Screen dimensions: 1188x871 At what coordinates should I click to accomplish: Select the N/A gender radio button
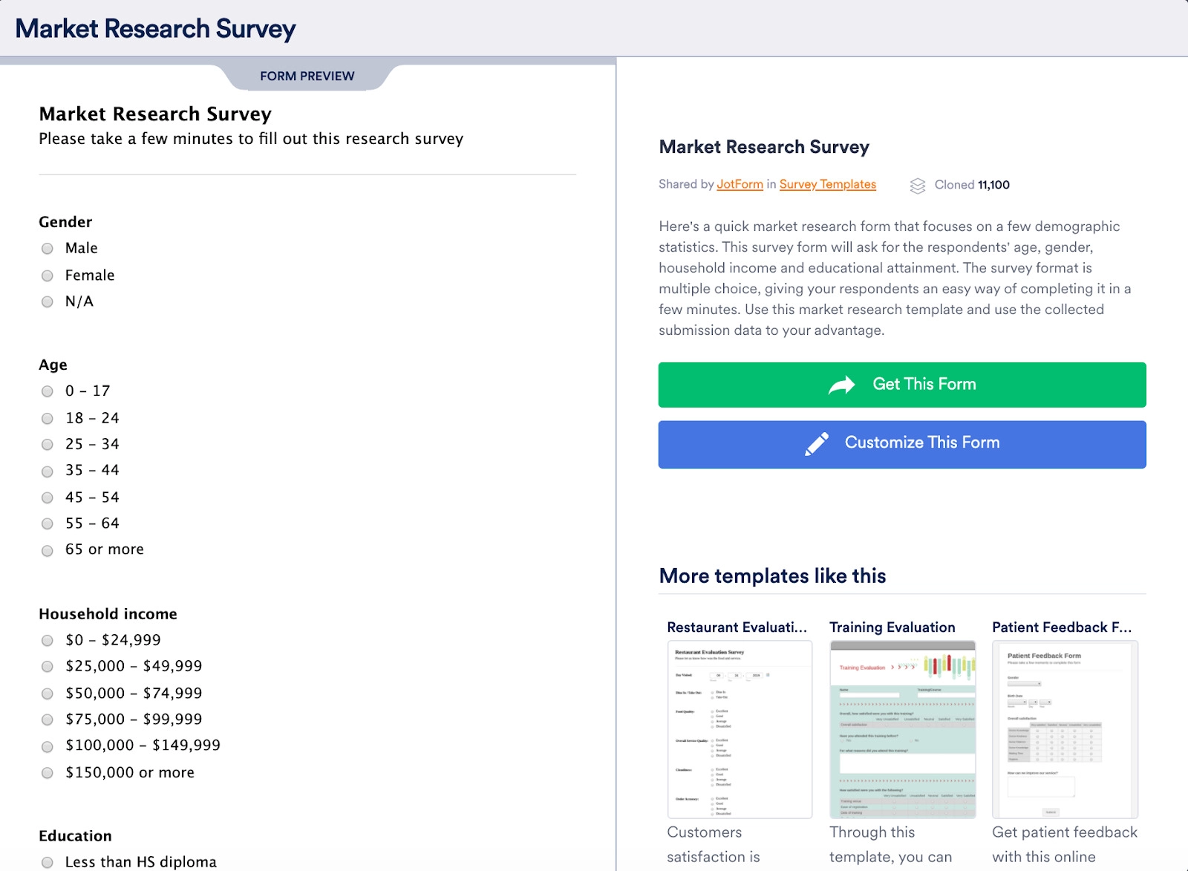point(48,302)
